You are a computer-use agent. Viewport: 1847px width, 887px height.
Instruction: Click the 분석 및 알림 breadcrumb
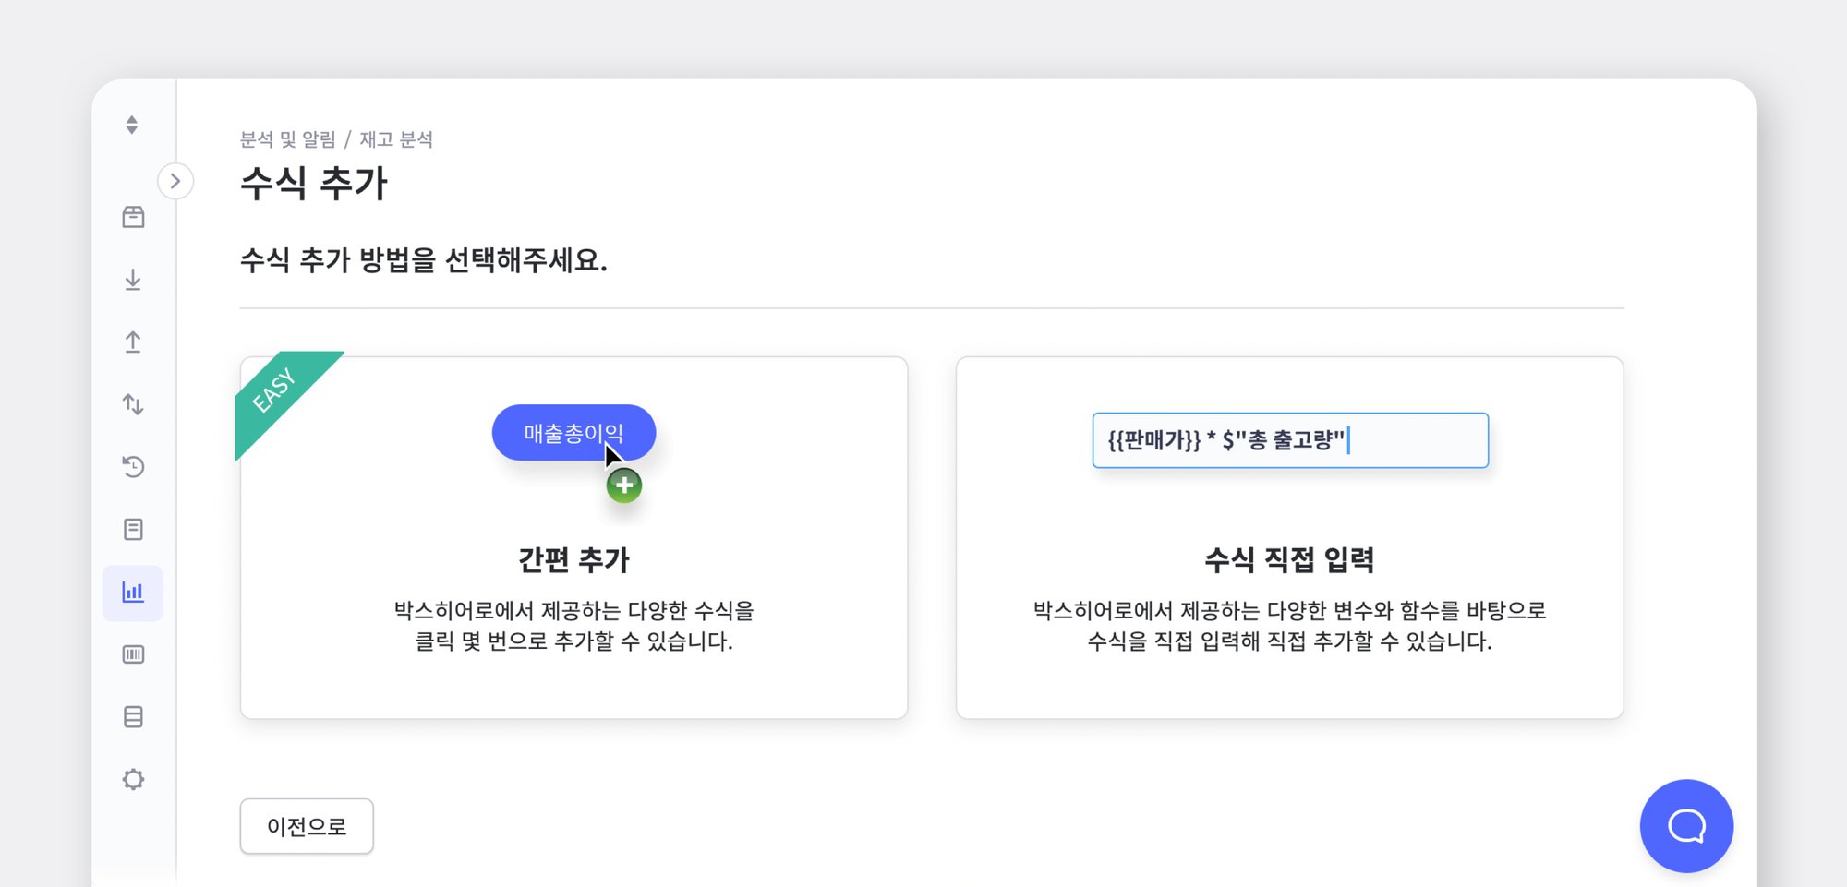288,139
